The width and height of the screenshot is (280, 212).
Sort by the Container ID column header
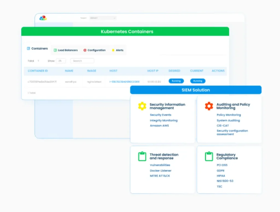coord(38,71)
